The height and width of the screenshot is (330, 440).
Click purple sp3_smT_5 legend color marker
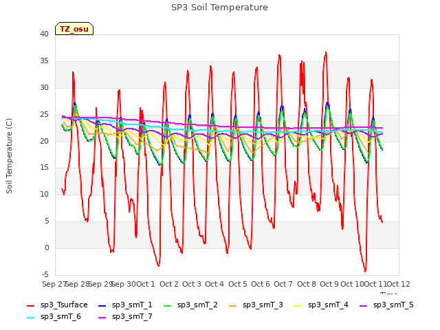(x=364, y=305)
